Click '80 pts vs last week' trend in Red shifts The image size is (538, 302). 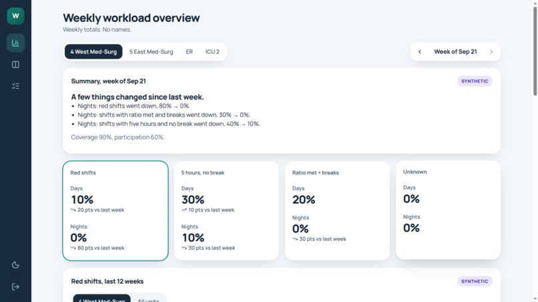pyautogui.click(x=97, y=248)
